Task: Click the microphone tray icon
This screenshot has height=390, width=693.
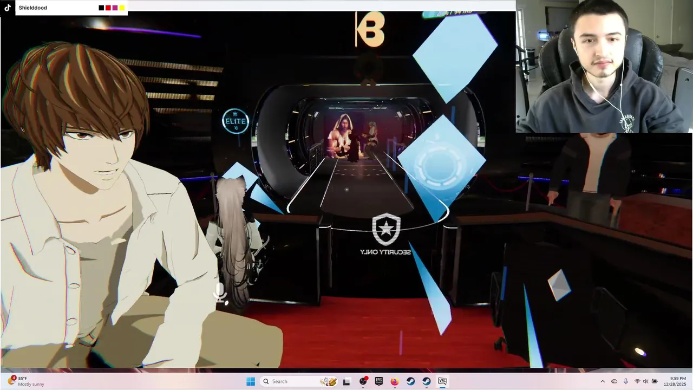Action: pos(626,381)
